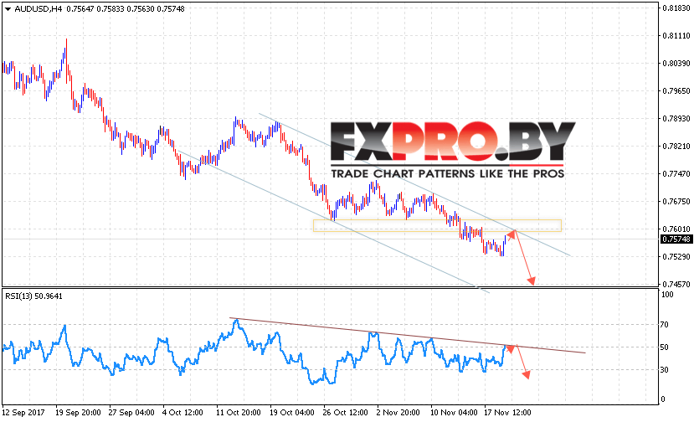Select price axis label 0.75290
This screenshot has width=694, height=422.
676,257
